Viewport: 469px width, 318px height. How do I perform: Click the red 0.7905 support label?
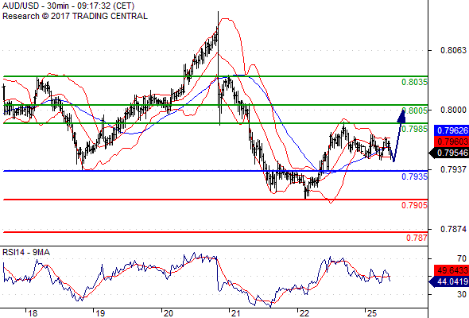414,205
